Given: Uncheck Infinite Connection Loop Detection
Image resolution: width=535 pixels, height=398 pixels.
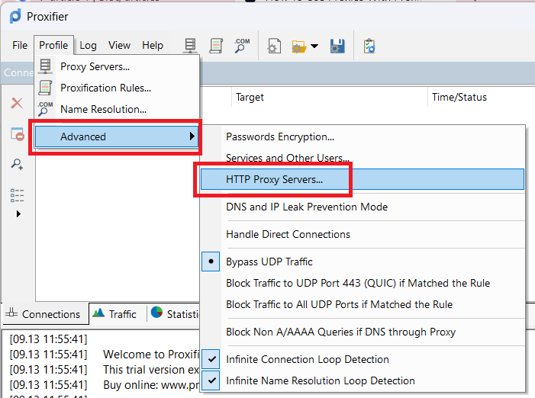Looking at the screenshot, I should (363, 359).
